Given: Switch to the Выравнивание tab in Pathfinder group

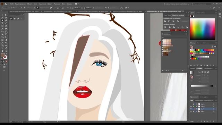Looking at the screenshot, I should [169, 15].
